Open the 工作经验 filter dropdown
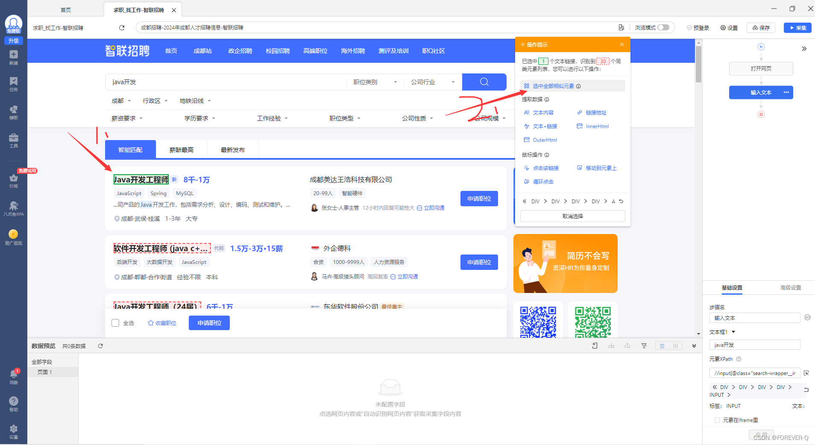The height and width of the screenshot is (445, 815). point(272,118)
